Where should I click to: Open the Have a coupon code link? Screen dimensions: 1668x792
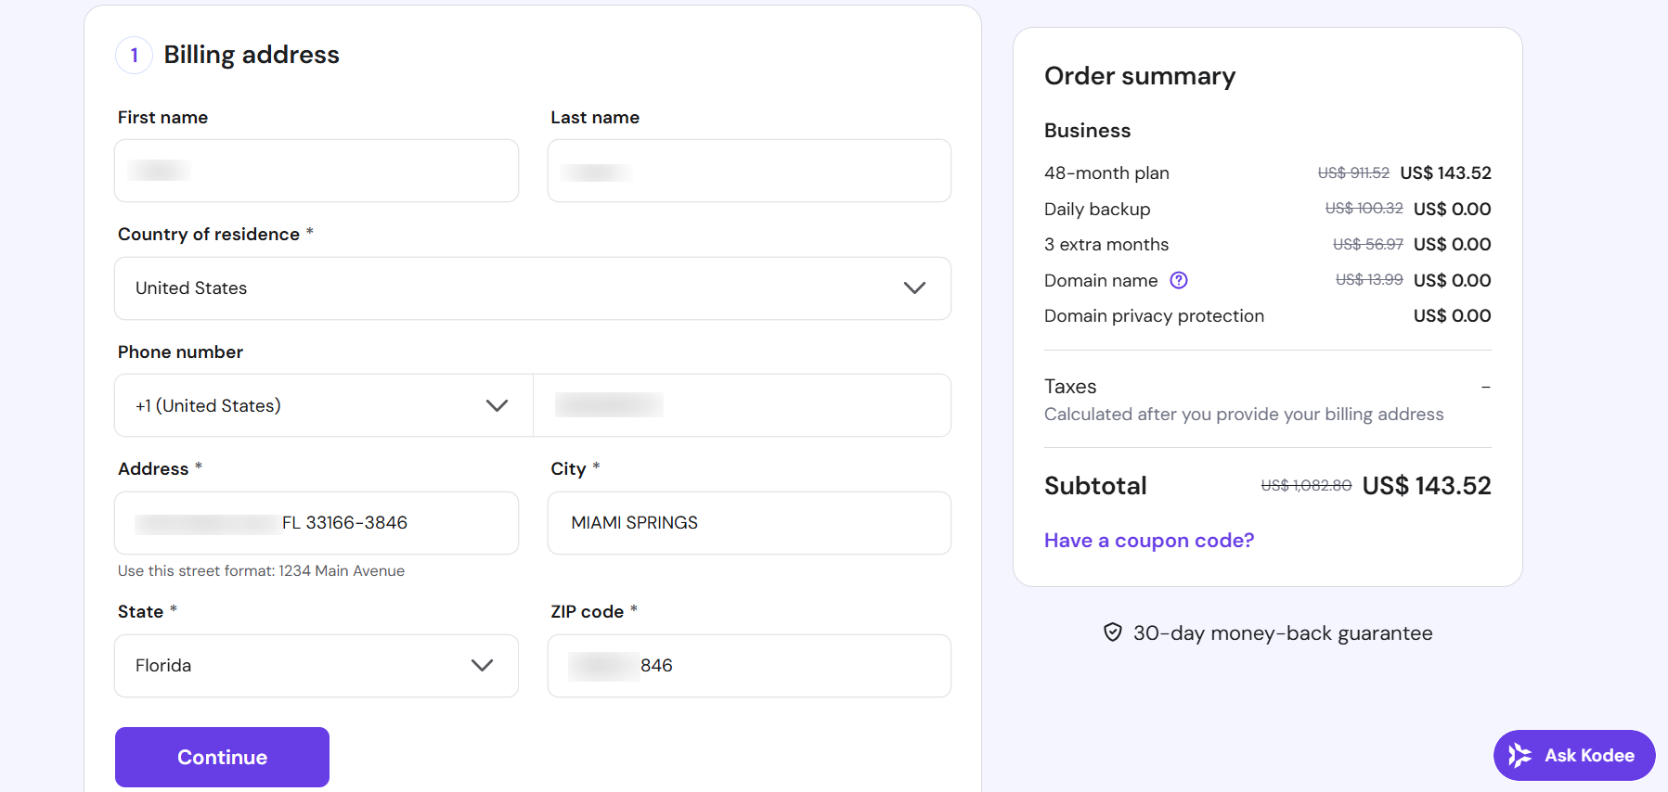(x=1149, y=540)
